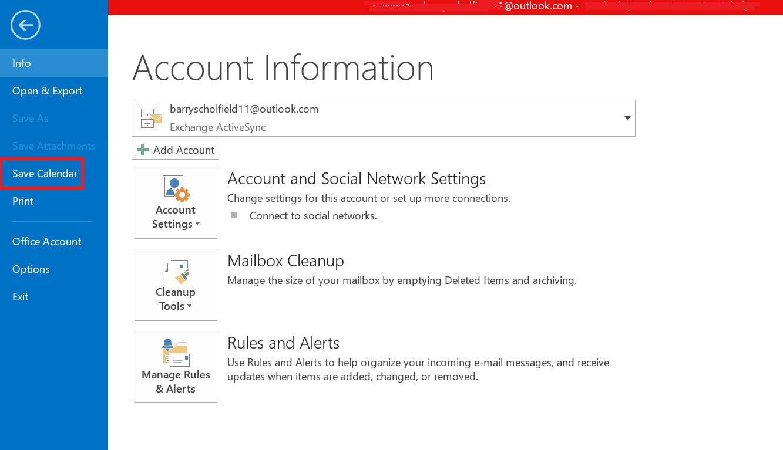This screenshot has height=450, width=783.
Task: Click the back arrow circle icon
Action: (x=25, y=25)
